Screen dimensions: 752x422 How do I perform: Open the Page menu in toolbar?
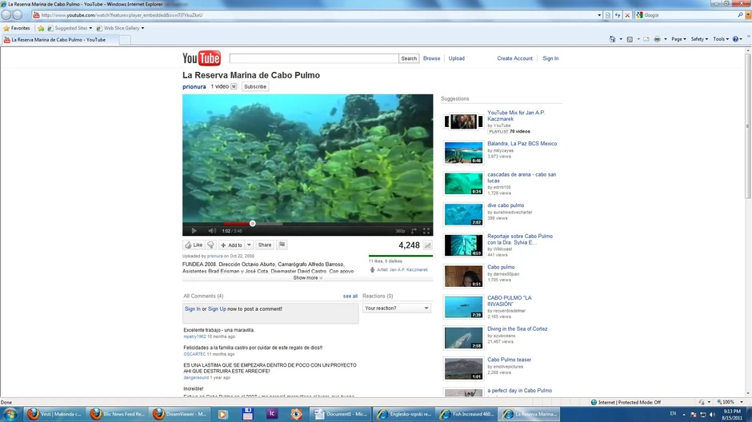click(x=678, y=39)
